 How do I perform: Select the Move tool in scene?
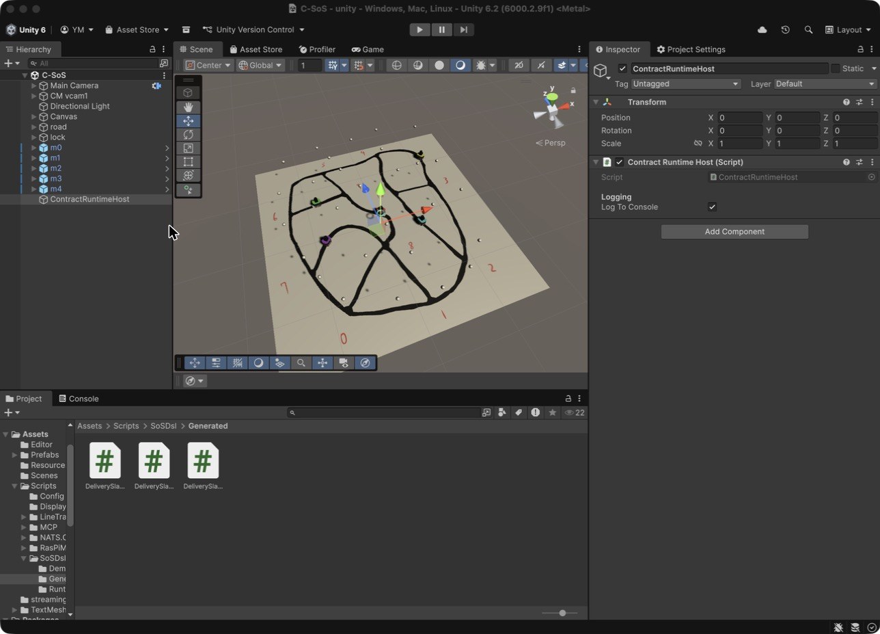point(188,120)
